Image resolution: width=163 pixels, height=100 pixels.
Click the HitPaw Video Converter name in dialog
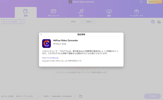[65, 40]
